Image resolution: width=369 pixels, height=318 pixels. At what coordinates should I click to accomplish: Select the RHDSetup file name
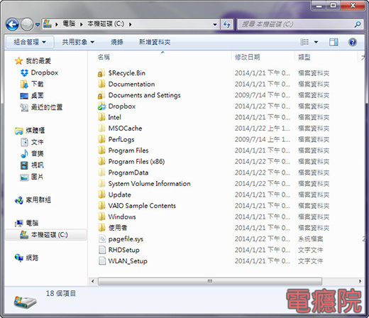click(x=123, y=250)
